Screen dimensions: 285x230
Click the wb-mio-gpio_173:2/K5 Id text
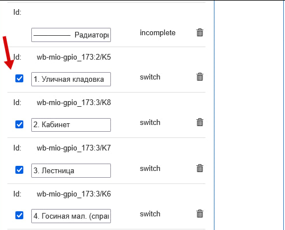[74, 57]
